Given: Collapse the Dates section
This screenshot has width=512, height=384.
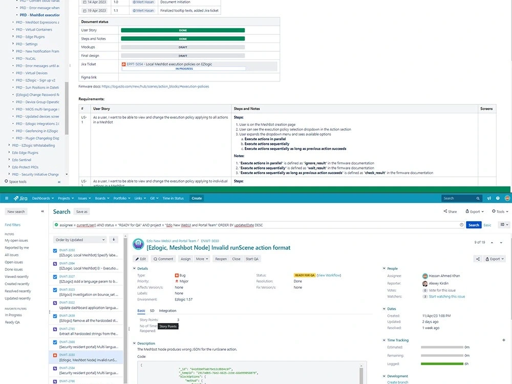Looking at the screenshot, I should coord(384,309).
